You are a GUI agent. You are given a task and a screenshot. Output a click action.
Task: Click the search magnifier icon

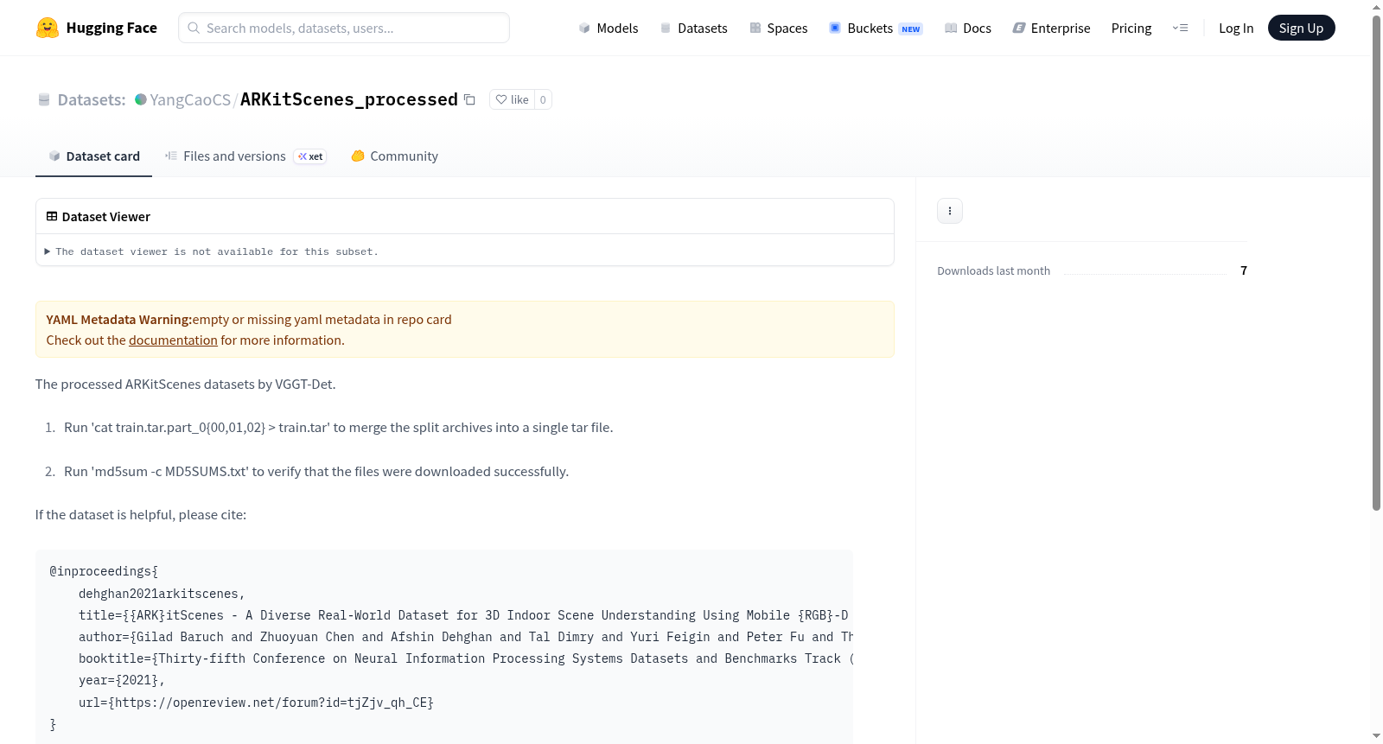[x=194, y=28]
